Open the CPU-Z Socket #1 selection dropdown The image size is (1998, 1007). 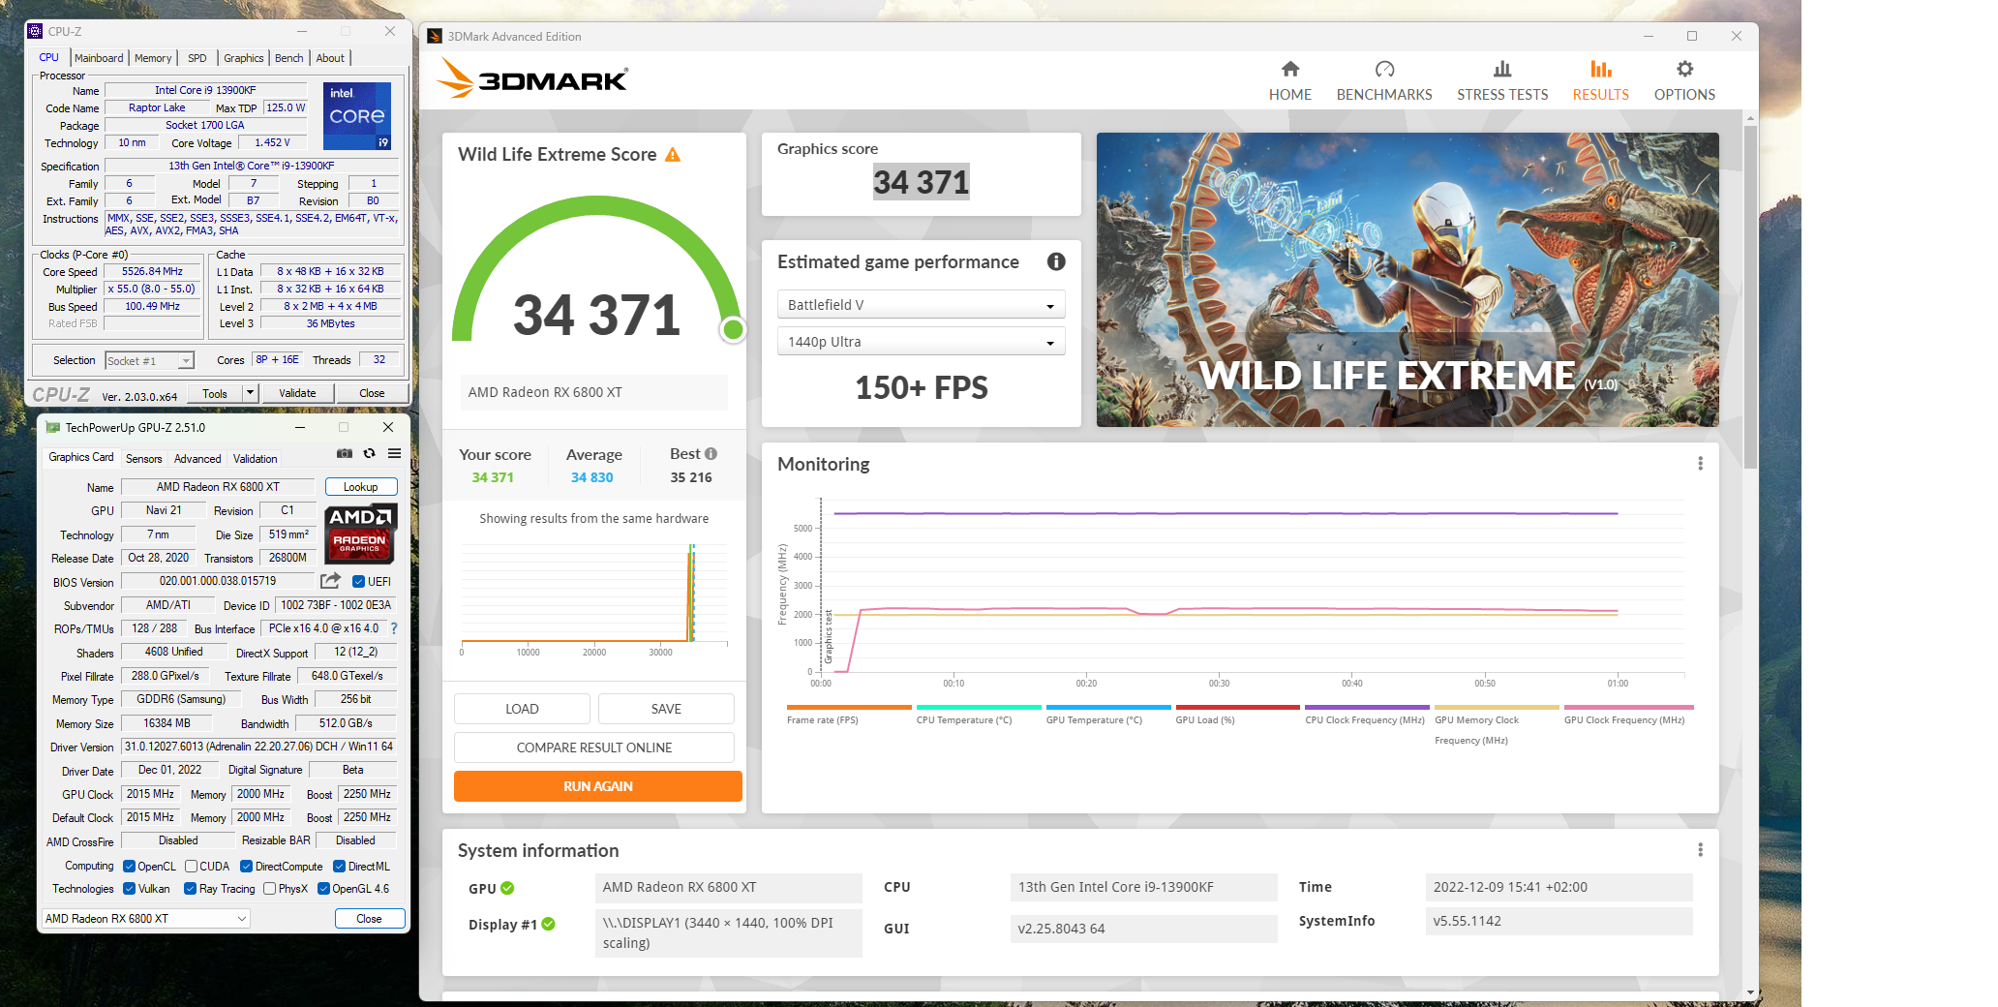[149, 361]
